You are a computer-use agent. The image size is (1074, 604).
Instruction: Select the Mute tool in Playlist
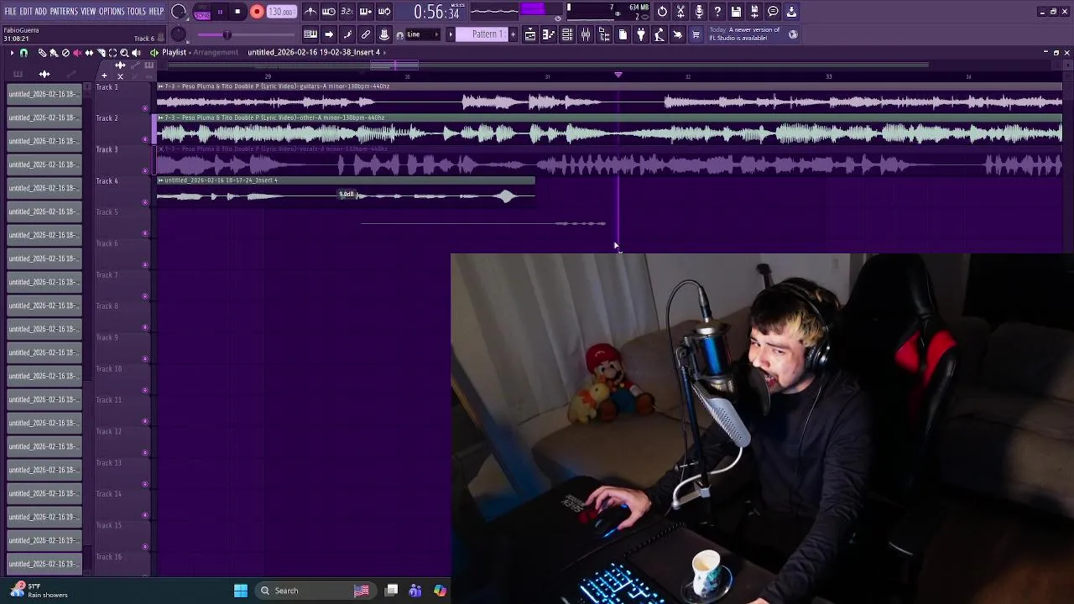(x=77, y=53)
